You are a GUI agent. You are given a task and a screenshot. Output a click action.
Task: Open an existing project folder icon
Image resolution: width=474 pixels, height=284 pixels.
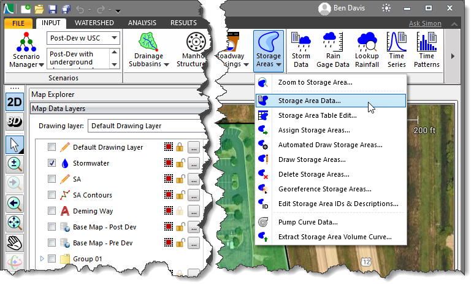[x=39, y=9]
